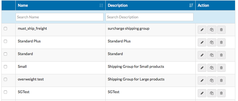Focus the Search Description field

pyautogui.click(x=149, y=17)
